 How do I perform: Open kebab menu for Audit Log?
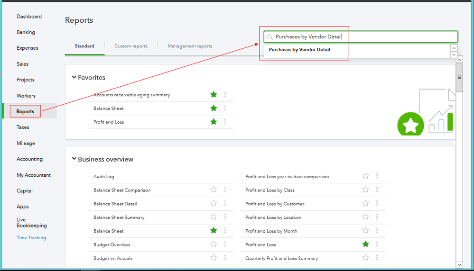click(225, 176)
